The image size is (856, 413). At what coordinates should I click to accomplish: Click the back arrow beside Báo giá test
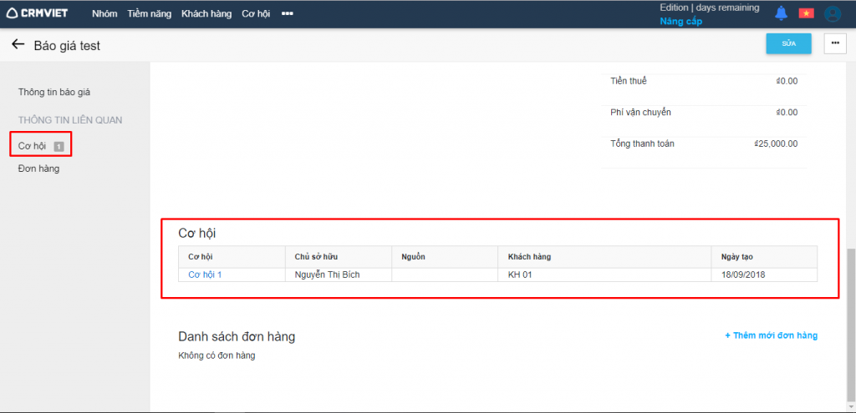click(x=18, y=45)
